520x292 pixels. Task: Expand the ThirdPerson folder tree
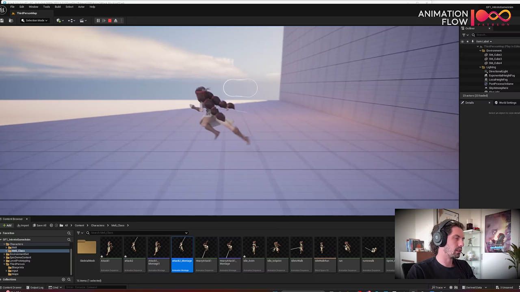4,264
